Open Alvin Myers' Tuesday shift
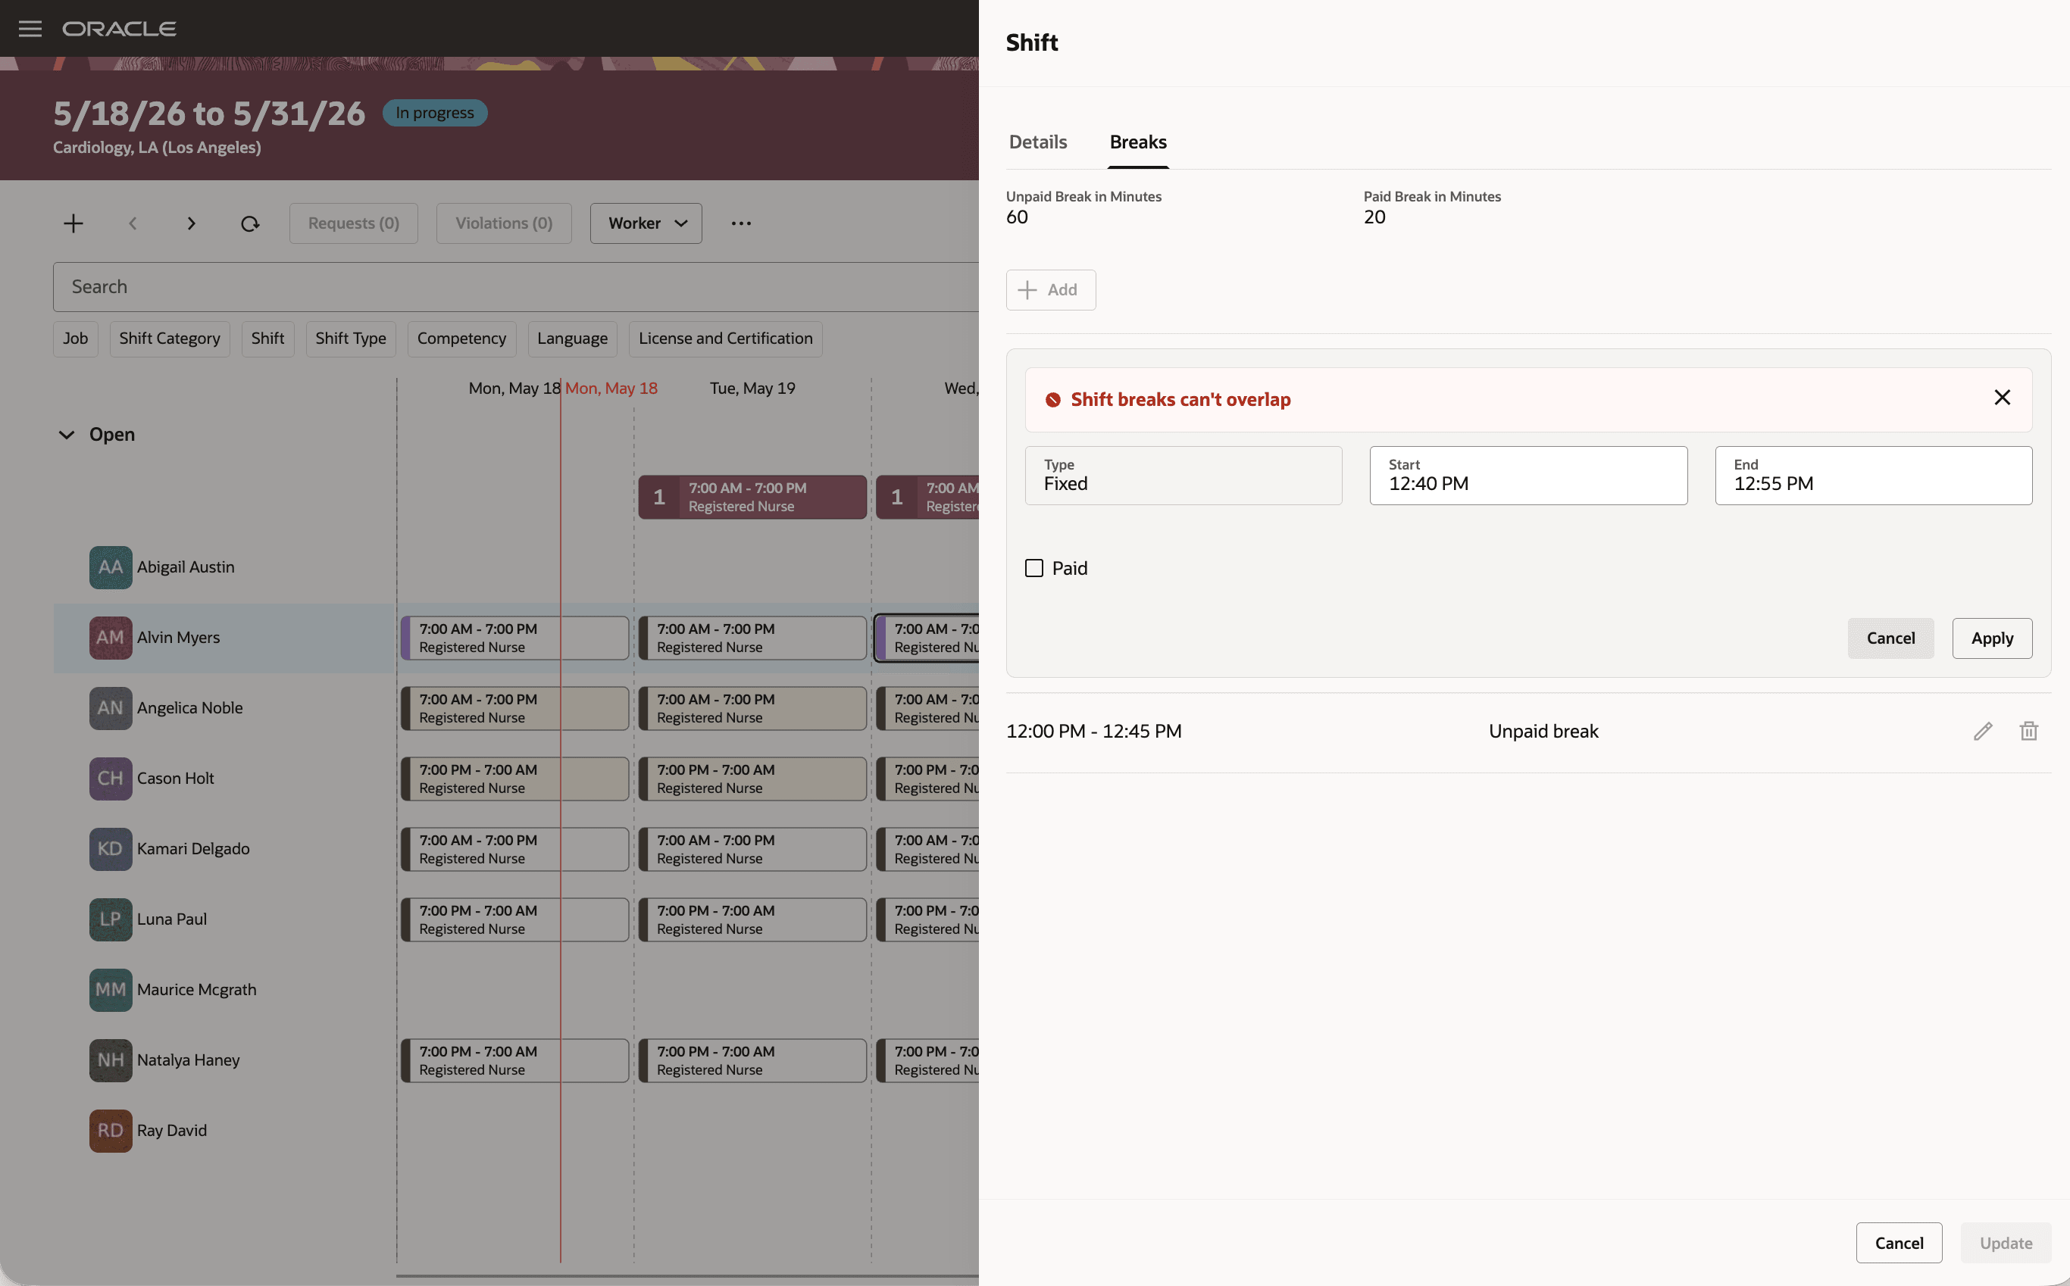This screenshot has width=2070, height=1286. [752, 638]
